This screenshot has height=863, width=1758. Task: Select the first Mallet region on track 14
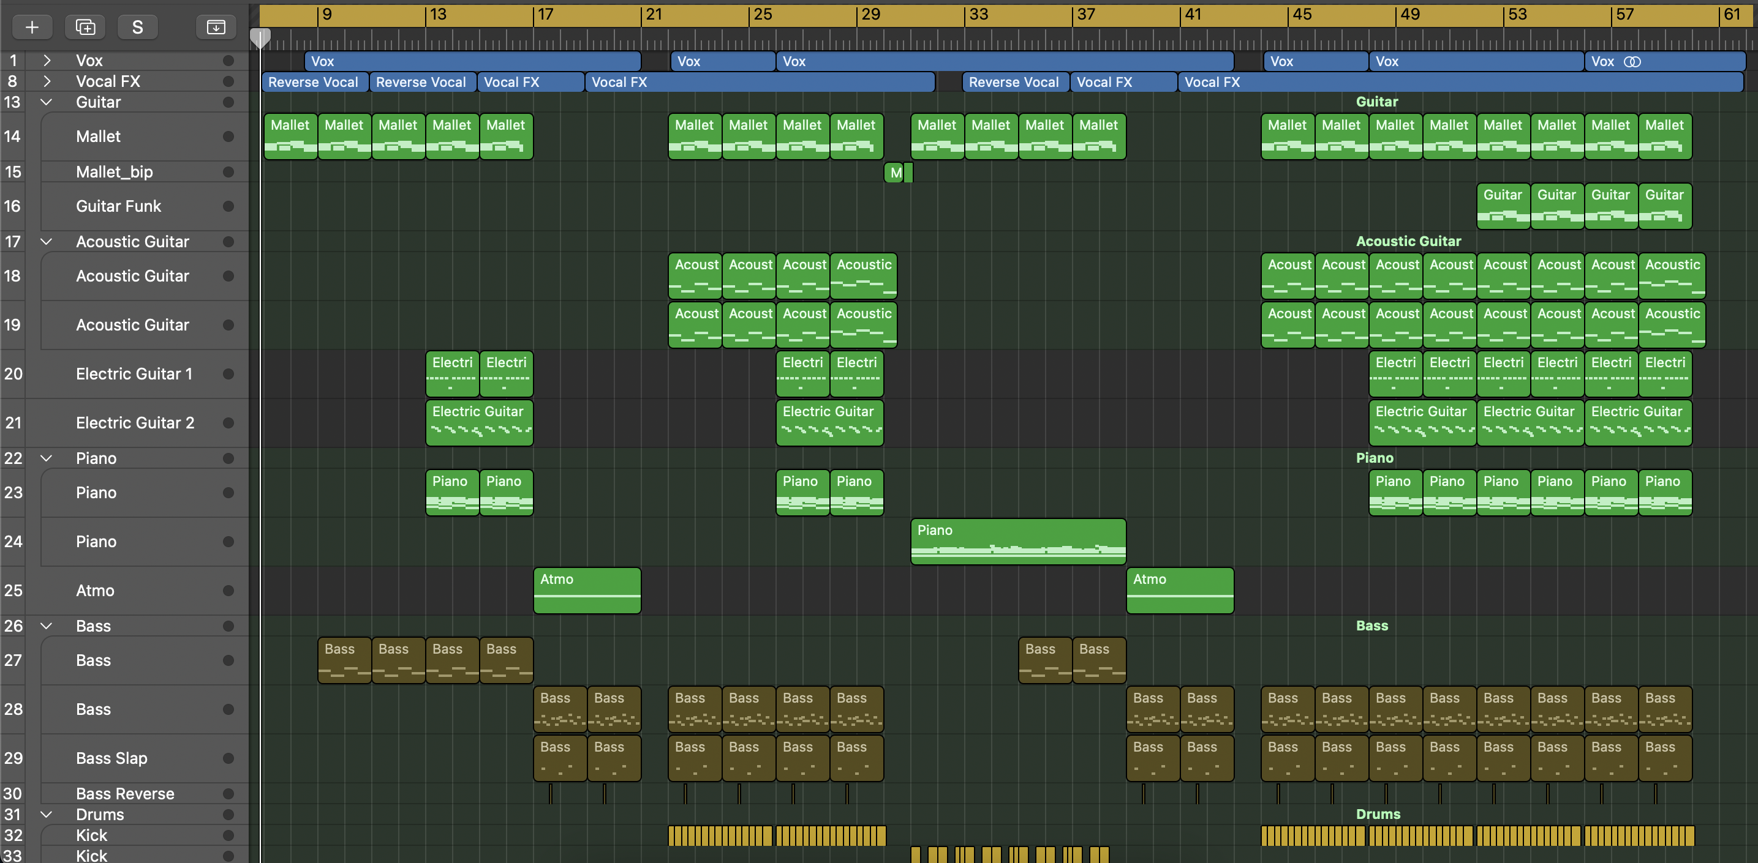[x=291, y=136]
